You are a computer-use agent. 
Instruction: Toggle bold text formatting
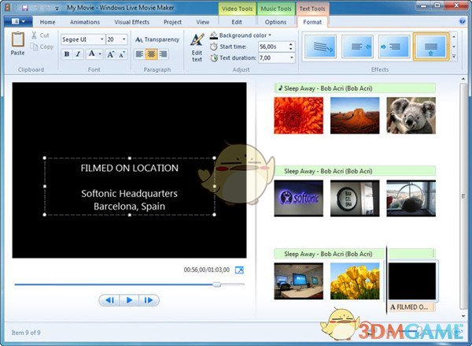66,54
